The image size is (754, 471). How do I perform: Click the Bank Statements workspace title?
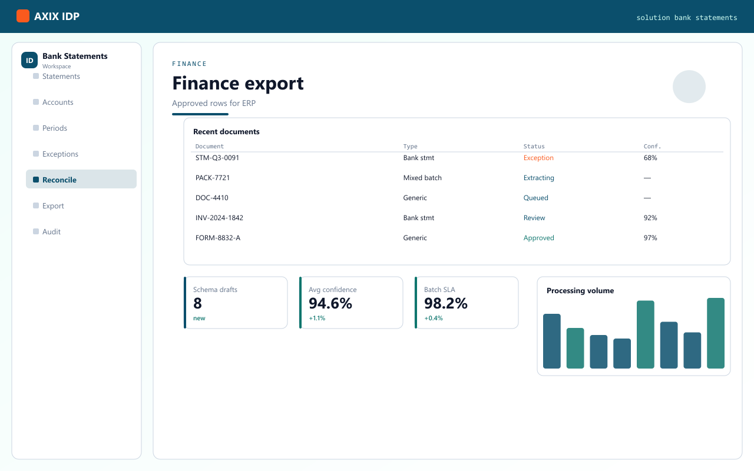click(x=75, y=56)
